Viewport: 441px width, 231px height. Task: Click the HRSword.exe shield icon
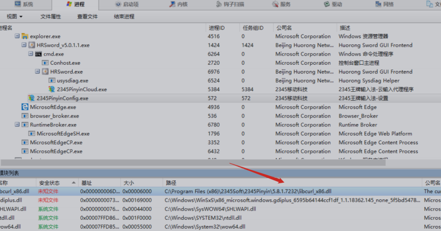(x=45, y=72)
